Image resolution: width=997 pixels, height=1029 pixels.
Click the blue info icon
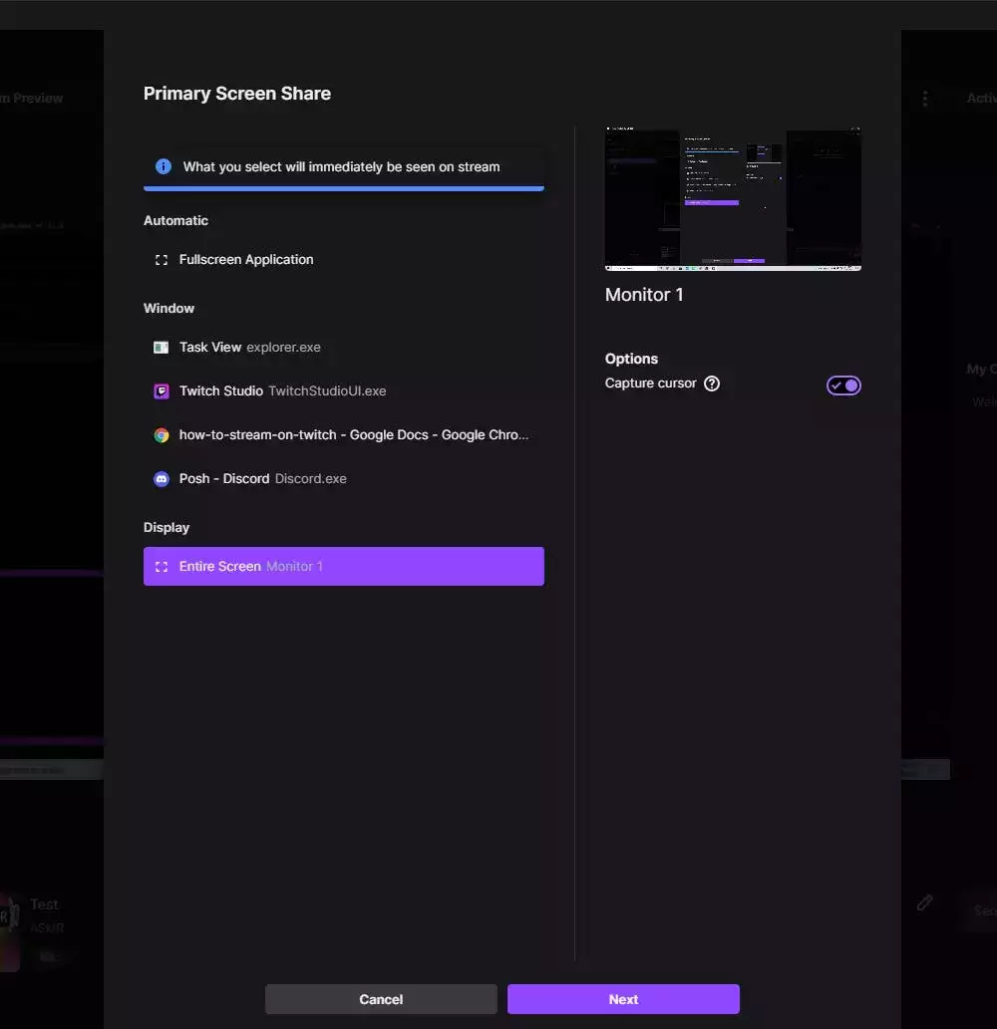tap(164, 166)
